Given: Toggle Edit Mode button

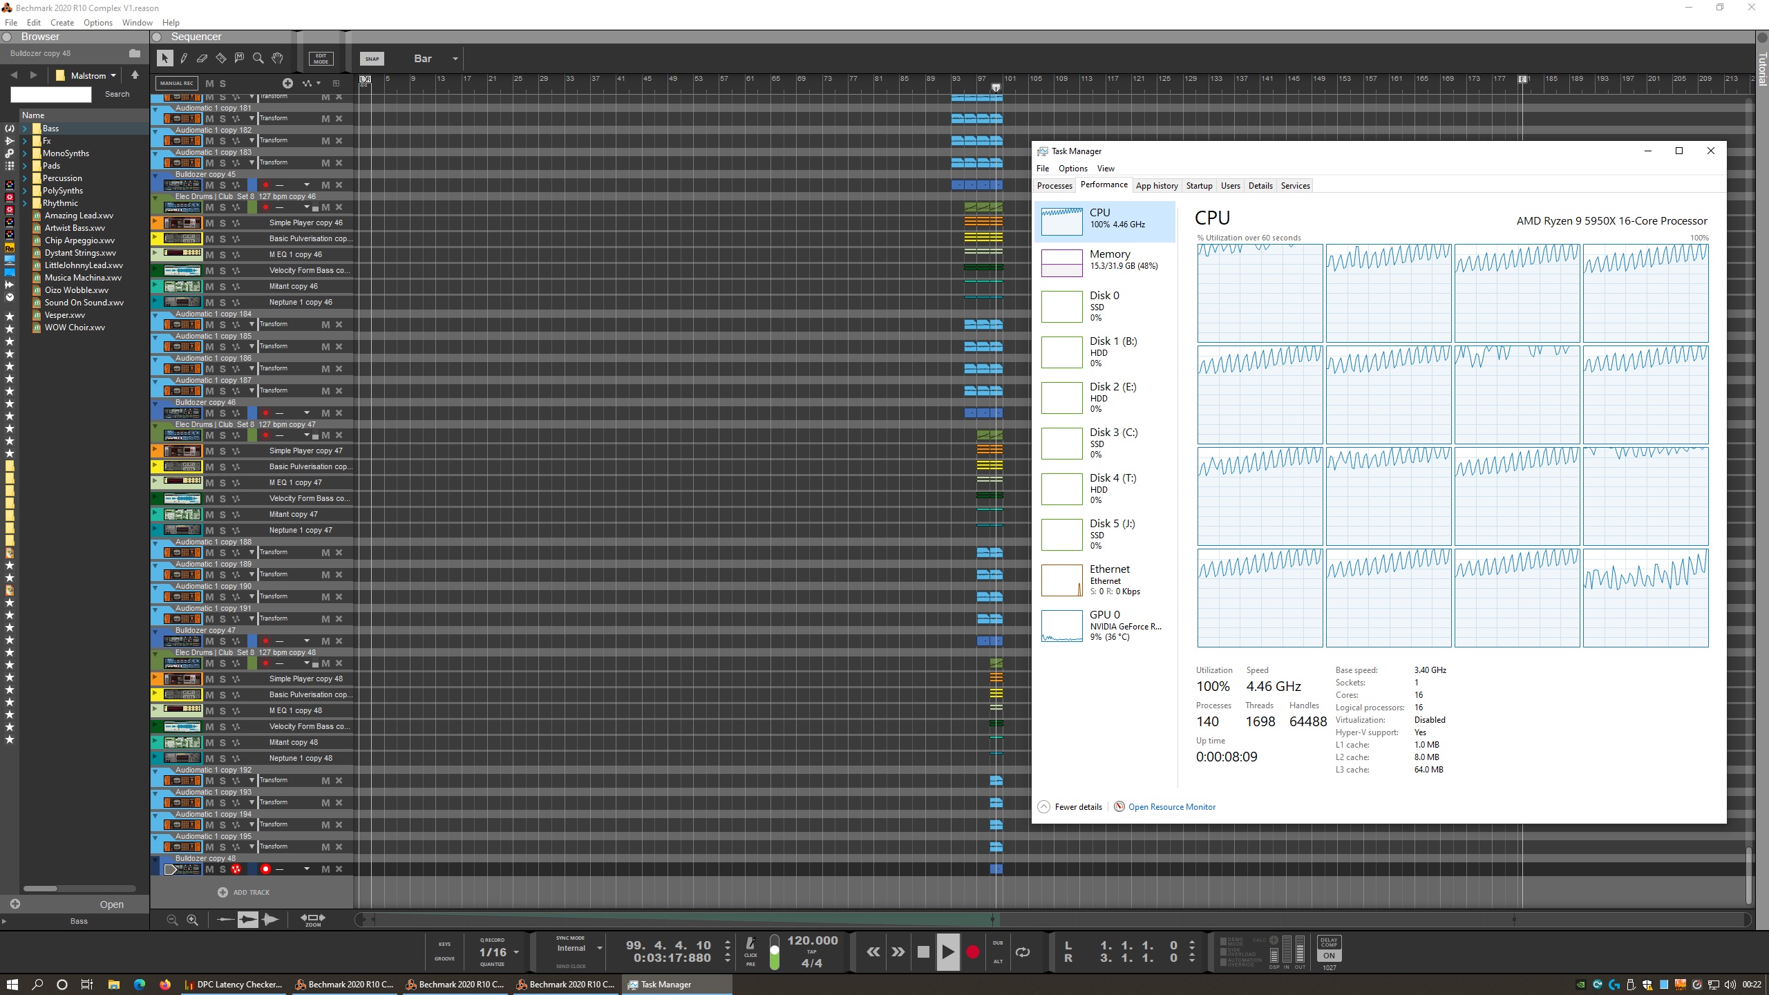Looking at the screenshot, I should tap(321, 59).
